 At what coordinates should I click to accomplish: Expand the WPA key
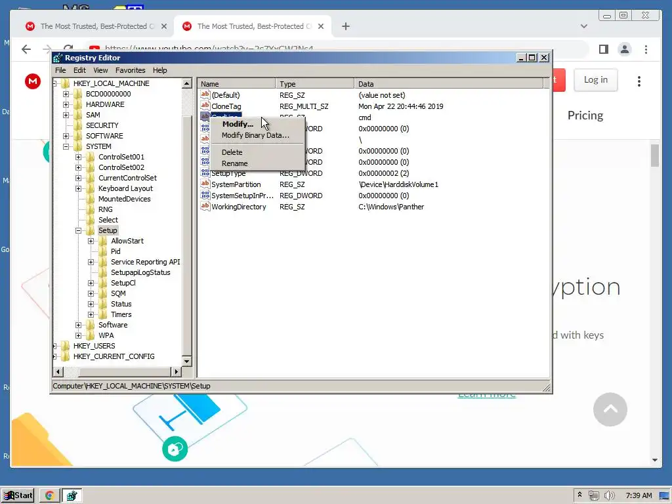pyautogui.click(x=79, y=335)
